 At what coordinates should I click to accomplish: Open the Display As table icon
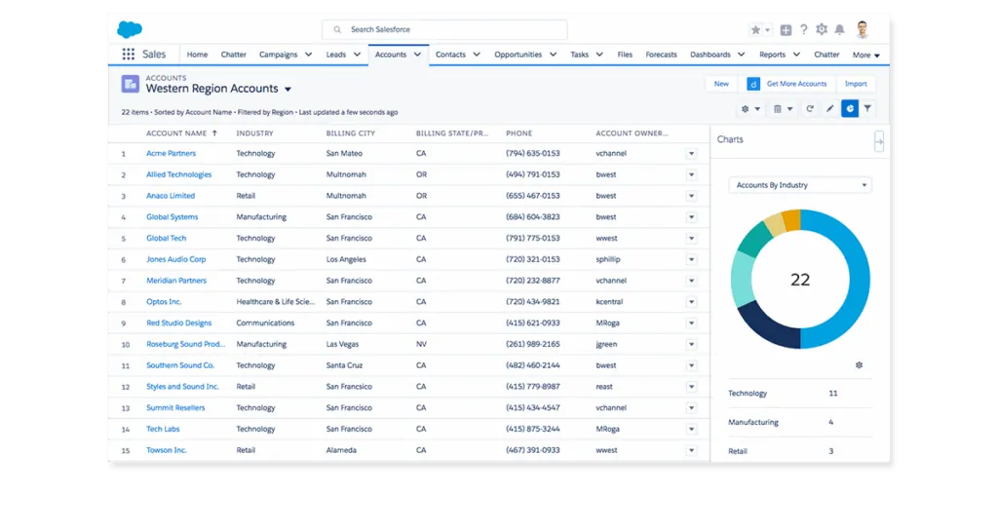(x=783, y=109)
